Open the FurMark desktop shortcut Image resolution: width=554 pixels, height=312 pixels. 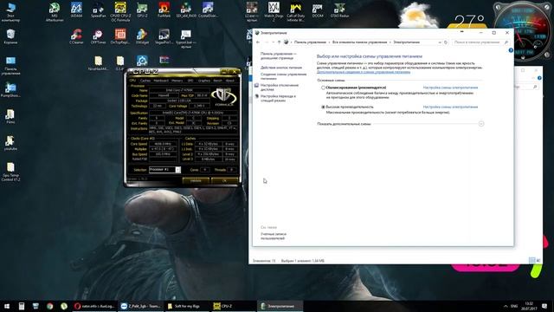[x=164, y=10]
